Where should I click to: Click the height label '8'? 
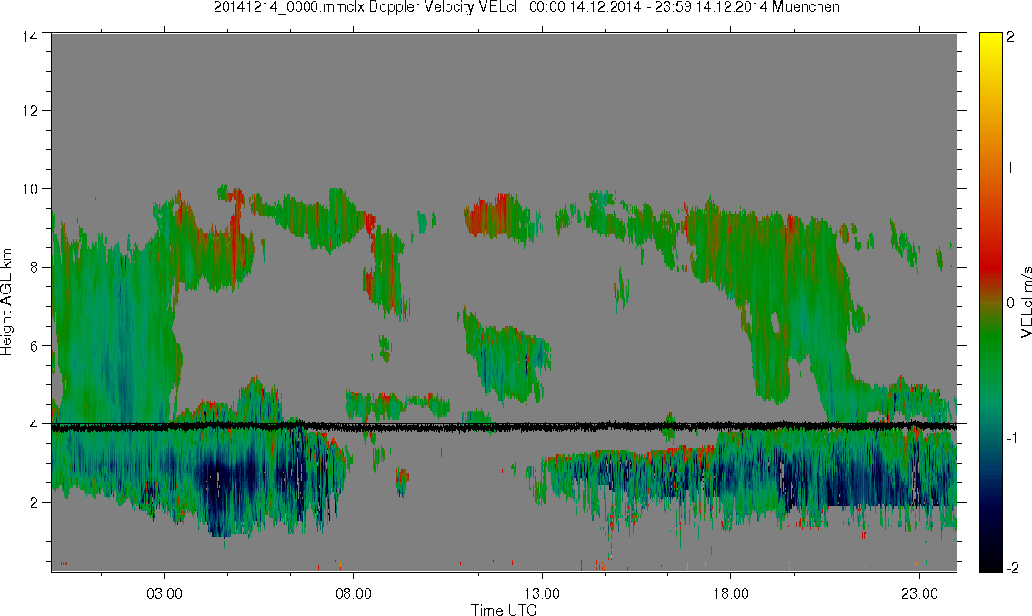(x=33, y=267)
